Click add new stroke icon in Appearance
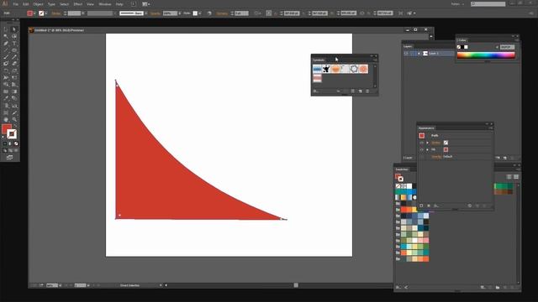The width and height of the screenshot is (538, 302). [x=421, y=206]
